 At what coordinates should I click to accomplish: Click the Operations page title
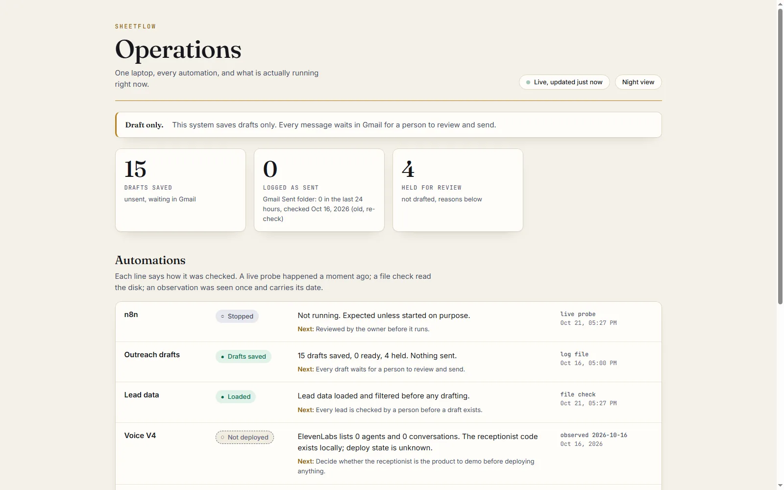(x=178, y=49)
